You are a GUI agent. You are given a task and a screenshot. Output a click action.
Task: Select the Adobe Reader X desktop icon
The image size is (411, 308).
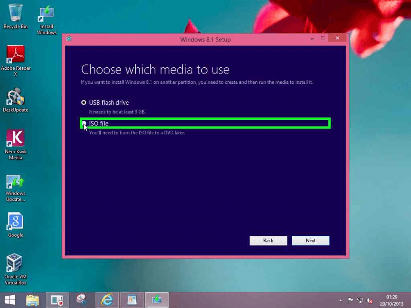click(16, 61)
